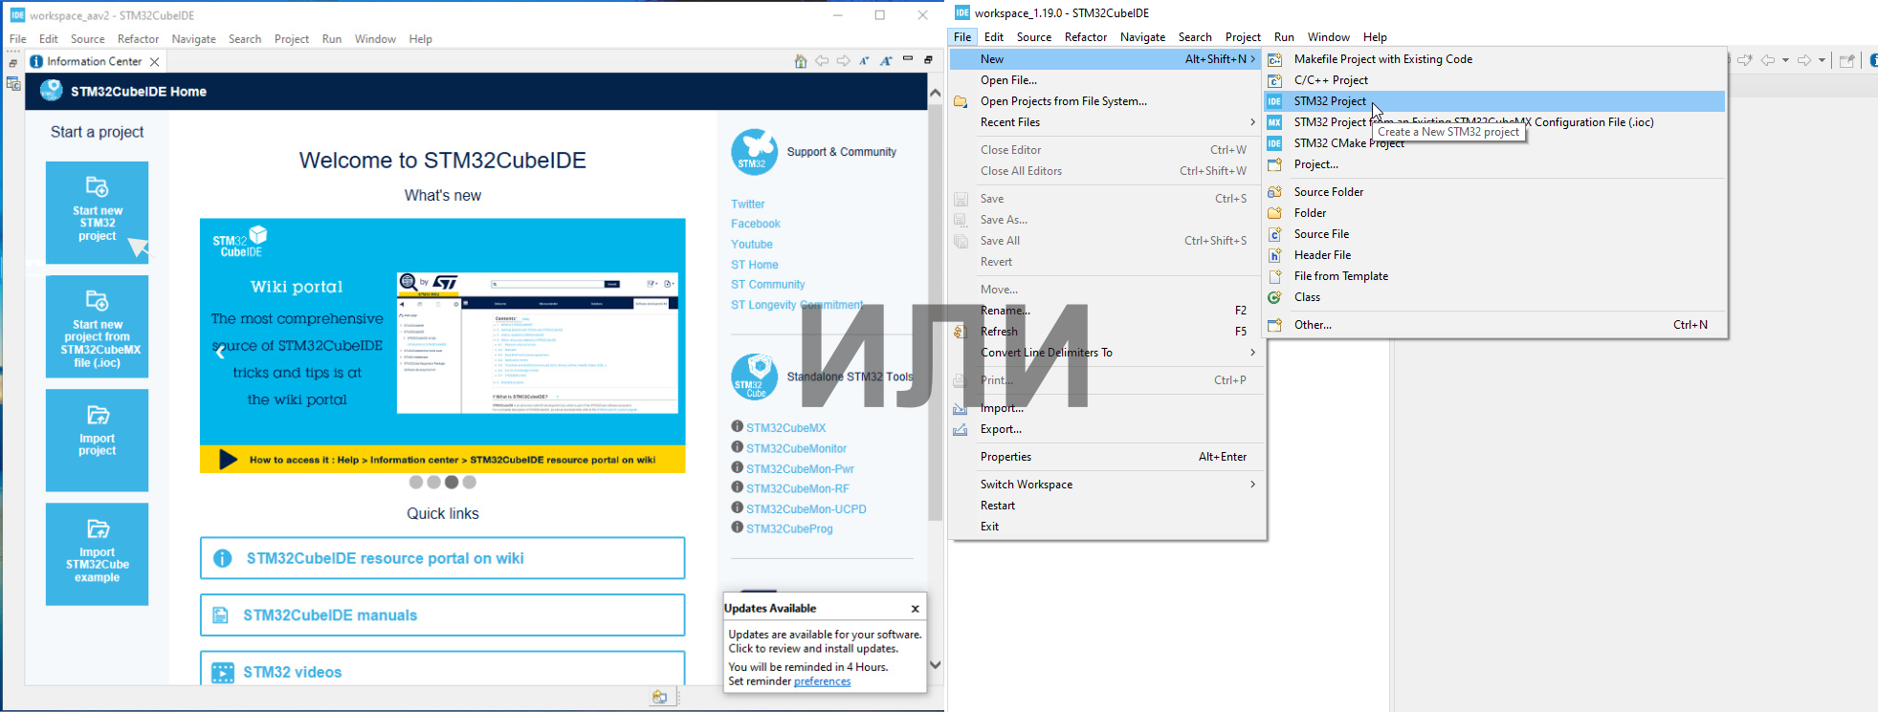Open the STM32CubeMon-UCPD tool link
This screenshot has height=712, width=1878.
point(806,509)
